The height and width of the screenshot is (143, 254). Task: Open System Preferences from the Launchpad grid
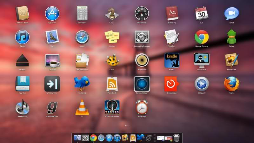tap(142, 37)
